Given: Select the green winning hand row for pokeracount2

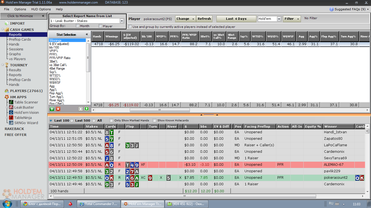Looking at the screenshot, I should [x=207, y=178].
